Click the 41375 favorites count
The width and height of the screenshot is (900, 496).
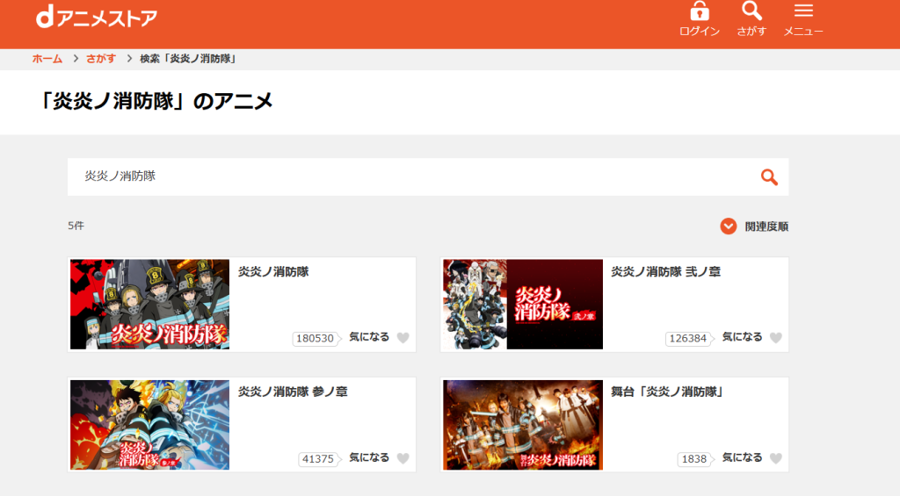(x=318, y=459)
